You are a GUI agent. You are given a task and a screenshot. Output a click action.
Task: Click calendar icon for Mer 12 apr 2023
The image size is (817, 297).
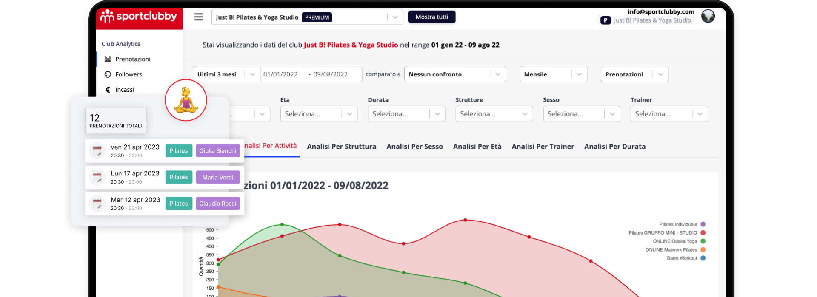pyautogui.click(x=97, y=204)
